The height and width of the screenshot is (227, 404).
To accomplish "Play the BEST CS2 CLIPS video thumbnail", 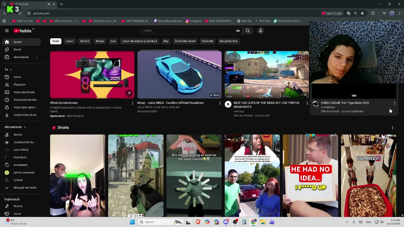I will pos(267,75).
